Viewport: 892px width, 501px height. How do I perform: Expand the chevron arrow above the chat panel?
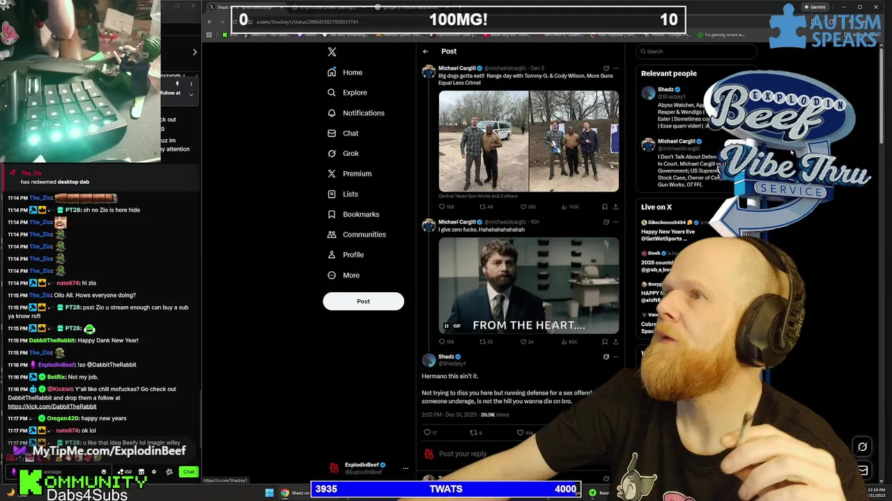point(194,52)
